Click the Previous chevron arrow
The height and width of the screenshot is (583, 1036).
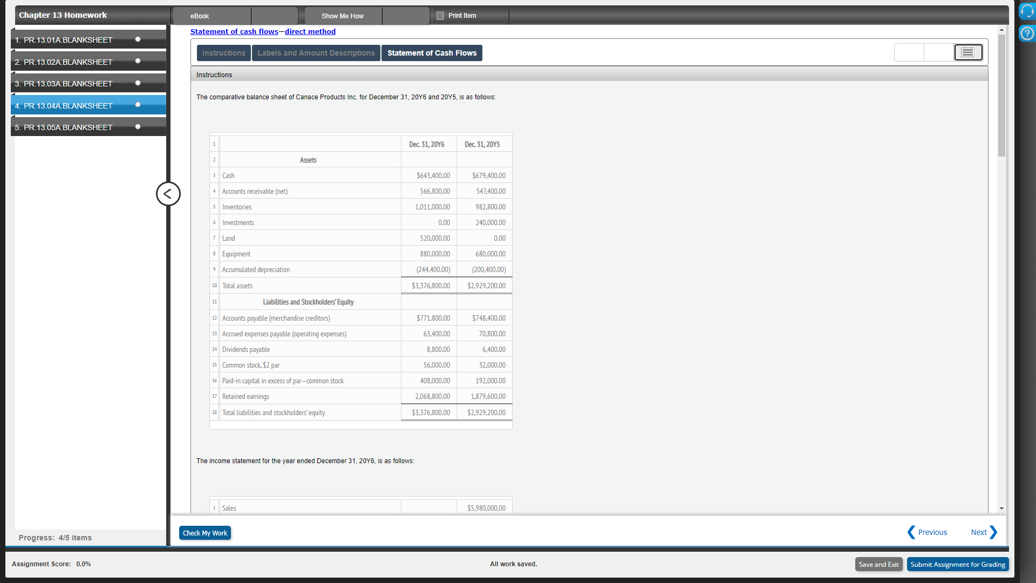click(911, 532)
